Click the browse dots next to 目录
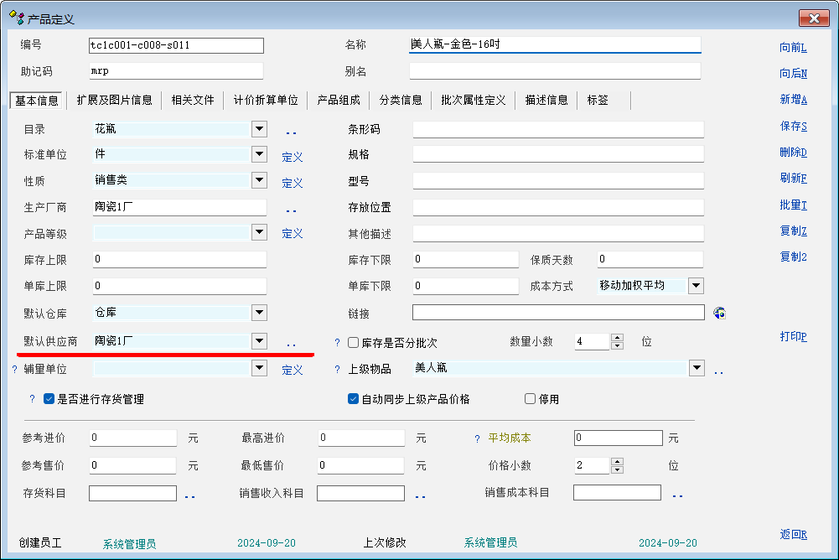Image resolution: width=839 pixels, height=560 pixels. (x=292, y=132)
